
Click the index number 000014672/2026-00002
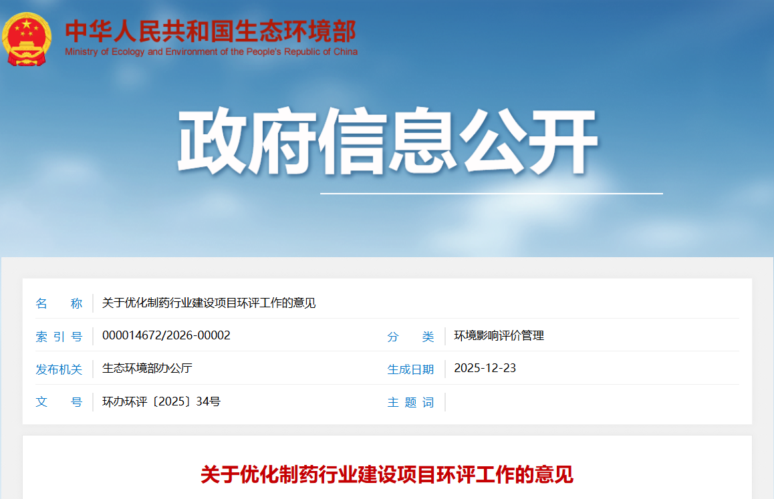[166, 335]
